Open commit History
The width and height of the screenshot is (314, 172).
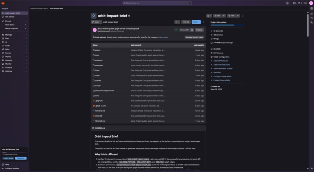(199, 30)
